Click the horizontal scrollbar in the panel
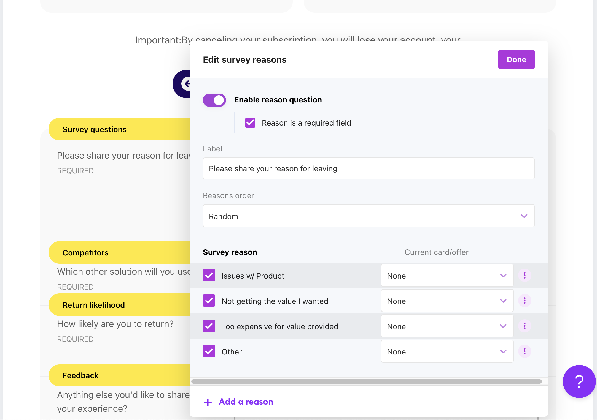Screen dimensions: 597x420 366,381
